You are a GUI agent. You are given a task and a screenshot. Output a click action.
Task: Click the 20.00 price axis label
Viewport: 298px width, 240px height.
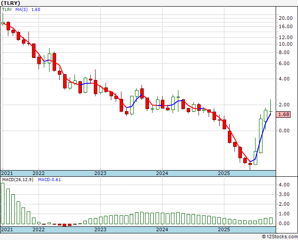click(285, 18)
